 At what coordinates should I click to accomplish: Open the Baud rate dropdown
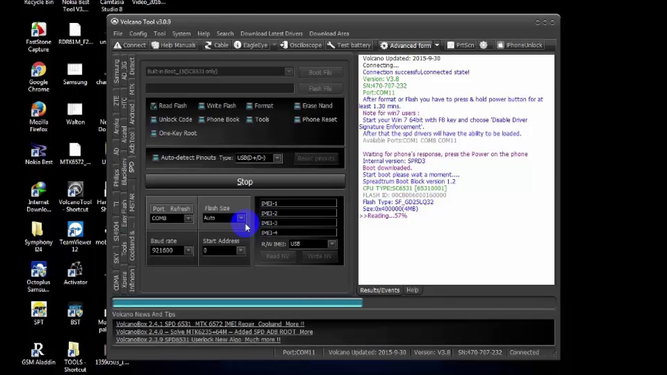click(x=188, y=251)
